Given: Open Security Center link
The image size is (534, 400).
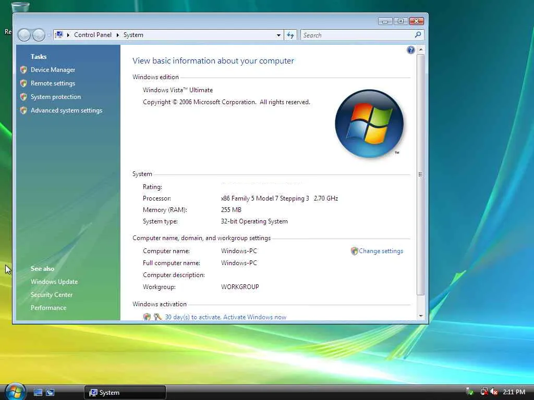Looking at the screenshot, I should pos(52,295).
